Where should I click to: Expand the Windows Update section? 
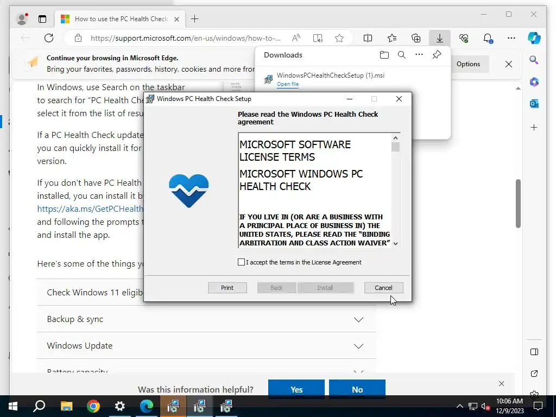(x=206, y=346)
